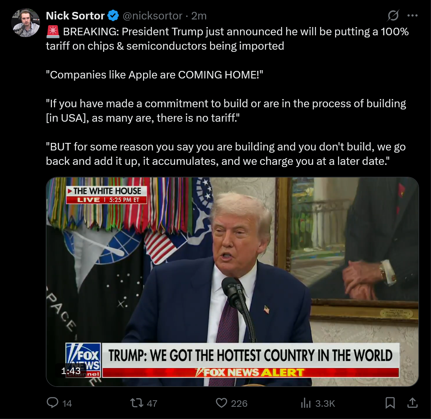The image size is (431, 419).
Task: Open view analytics bar chart icon
Action: [306, 403]
